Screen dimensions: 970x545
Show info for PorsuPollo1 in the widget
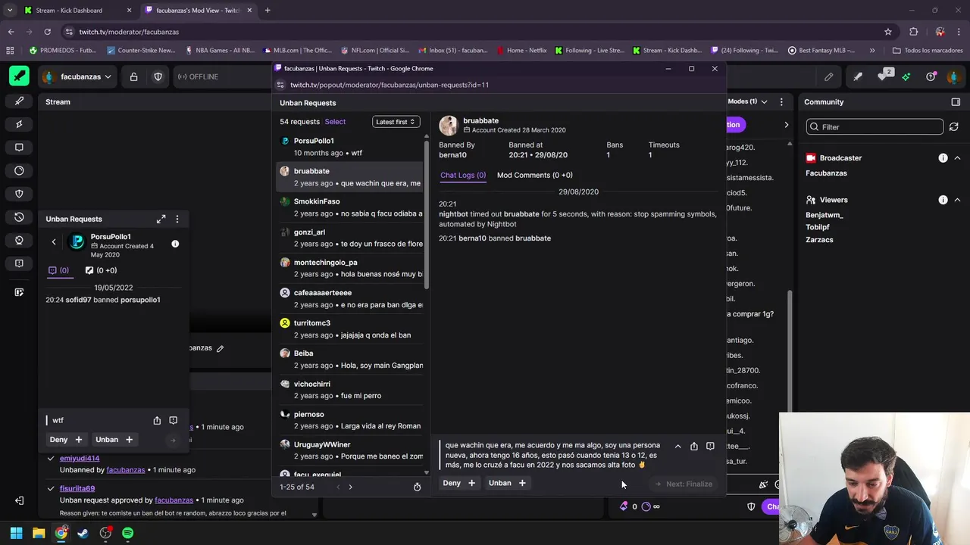click(x=175, y=244)
